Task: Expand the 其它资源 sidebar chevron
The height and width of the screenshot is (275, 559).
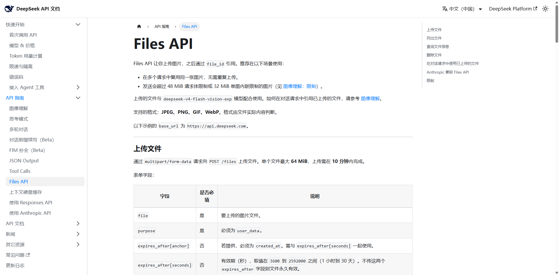Action: click(78, 244)
